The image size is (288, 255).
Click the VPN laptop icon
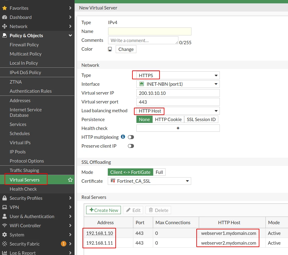click(5, 207)
